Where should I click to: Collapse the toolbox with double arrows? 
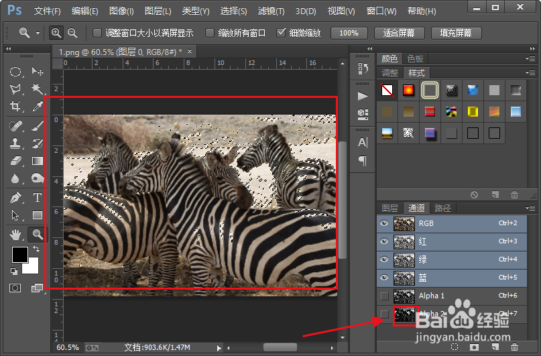coord(9,49)
